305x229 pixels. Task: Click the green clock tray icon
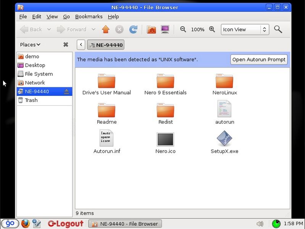tap(276, 224)
